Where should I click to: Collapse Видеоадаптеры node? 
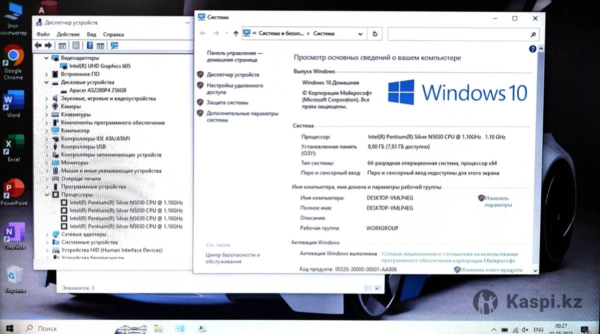(47, 58)
